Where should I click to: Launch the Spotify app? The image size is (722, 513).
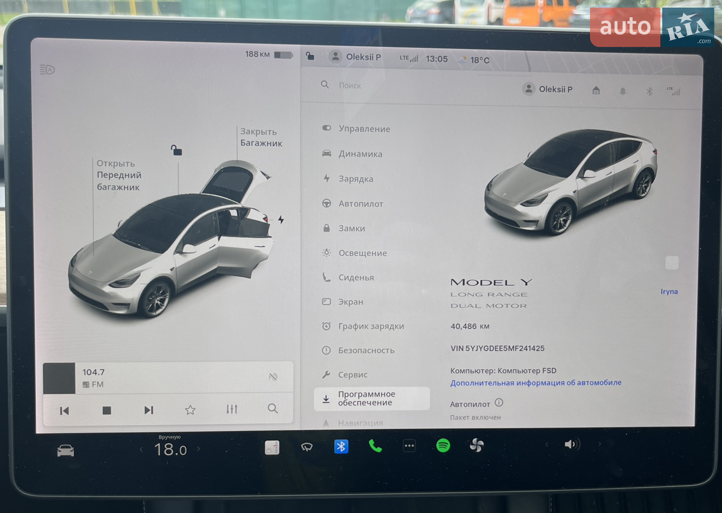tap(443, 445)
